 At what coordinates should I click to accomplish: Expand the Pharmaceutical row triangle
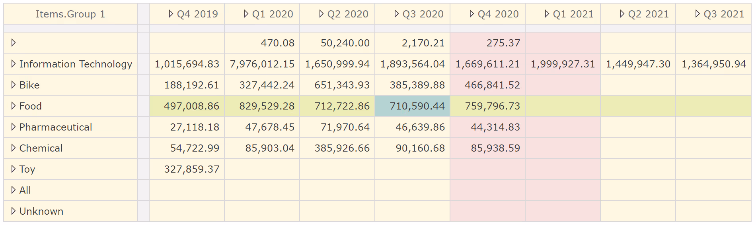(14, 127)
